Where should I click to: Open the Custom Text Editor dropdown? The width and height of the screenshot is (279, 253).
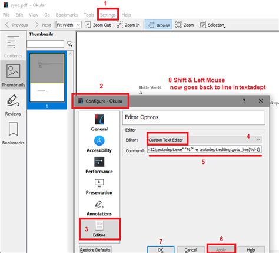(x=204, y=140)
